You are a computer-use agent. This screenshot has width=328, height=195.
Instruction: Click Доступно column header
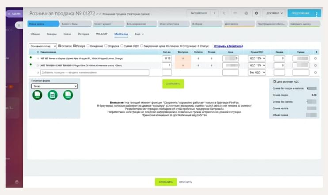[x=183, y=52]
